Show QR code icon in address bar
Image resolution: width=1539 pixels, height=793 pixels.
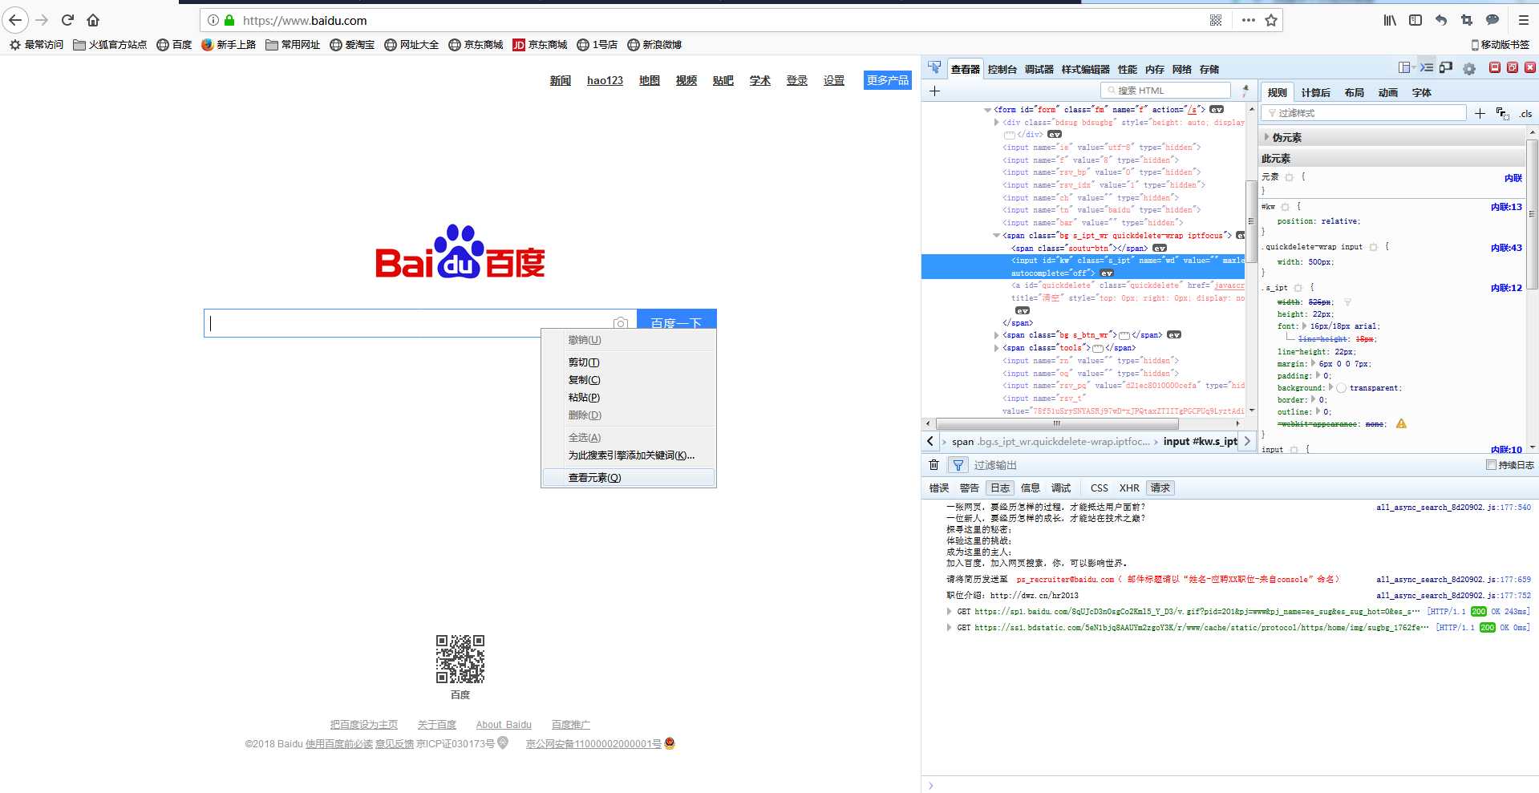pos(1216,20)
